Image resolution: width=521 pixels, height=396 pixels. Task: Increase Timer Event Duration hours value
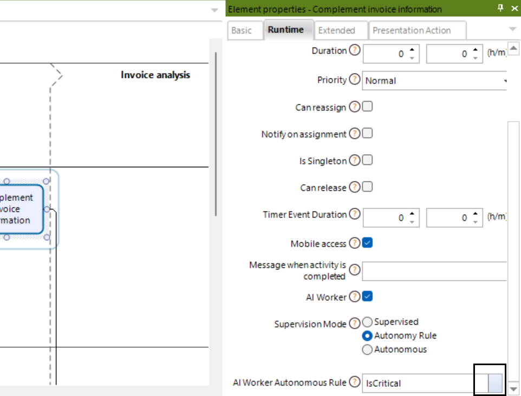pos(412,214)
